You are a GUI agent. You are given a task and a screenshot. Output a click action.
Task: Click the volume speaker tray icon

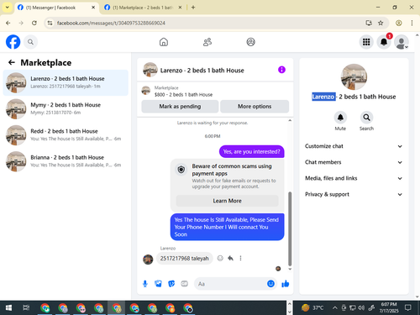[361, 308]
